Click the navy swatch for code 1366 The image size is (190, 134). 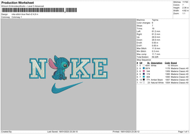click(144, 74)
